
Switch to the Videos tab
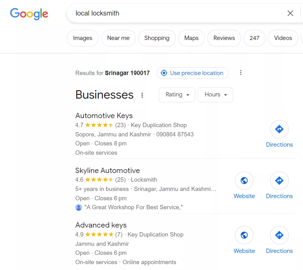[x=283, y=38]
